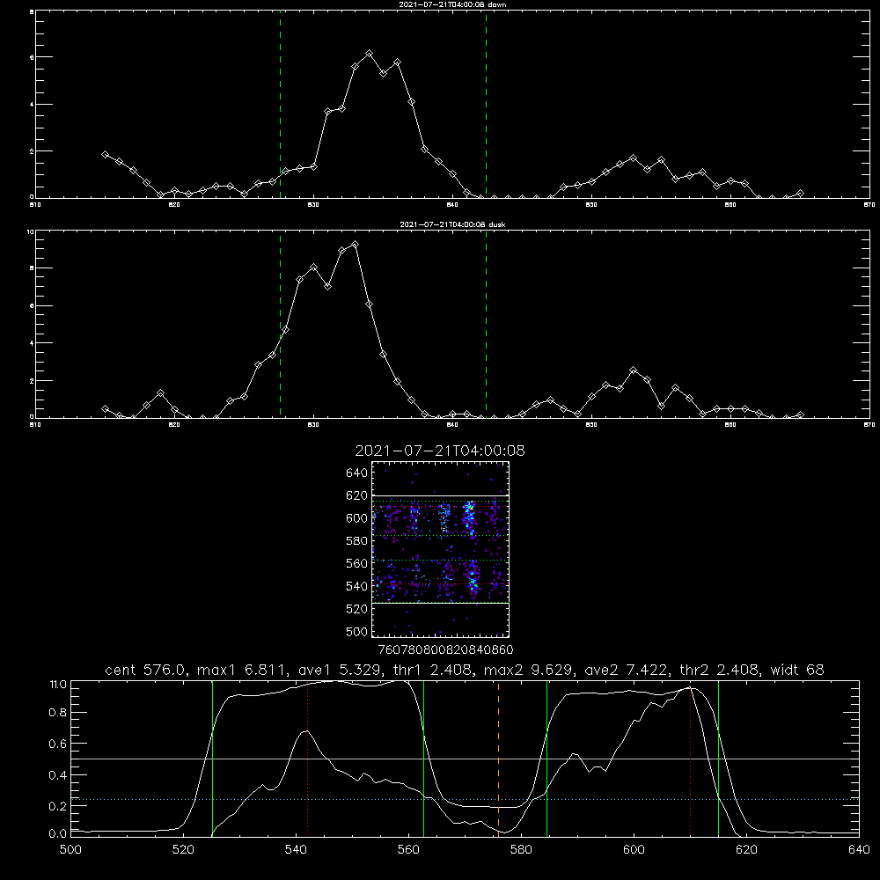This screenshot has width=880, height=880.
Task: Click the 0.2 label on bottom plot y-axis
Action: click(58, 806)
